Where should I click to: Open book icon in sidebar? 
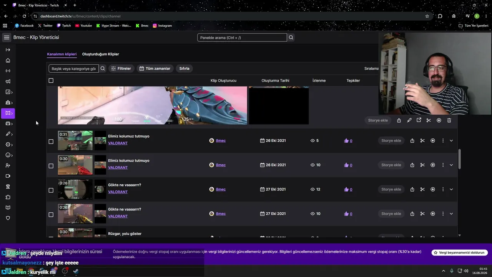pyautogui.click(x=8, y=208)
